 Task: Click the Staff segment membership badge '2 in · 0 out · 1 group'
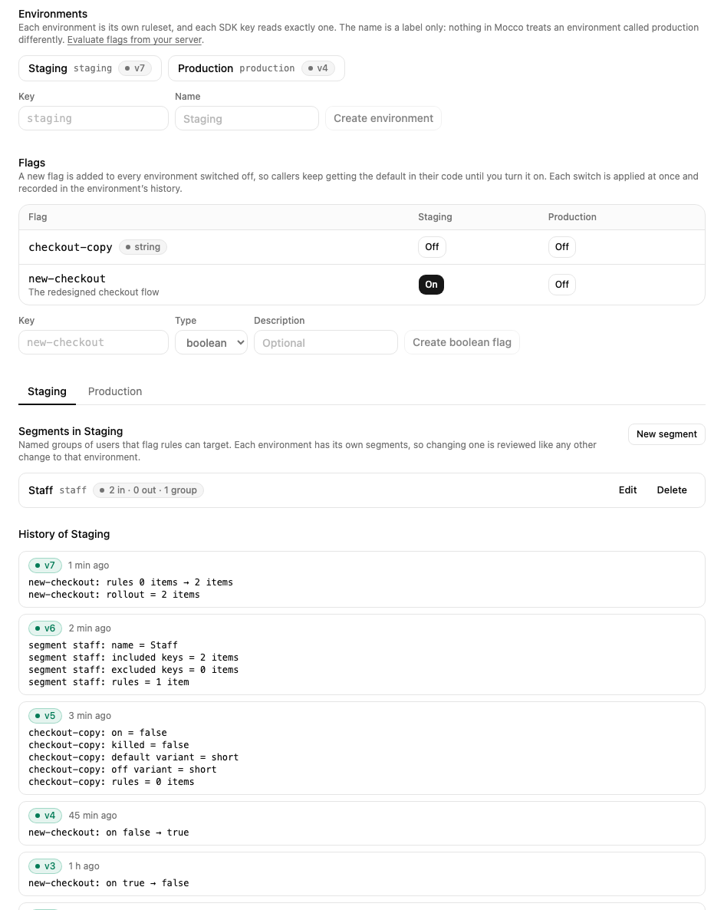pos(148,490)
